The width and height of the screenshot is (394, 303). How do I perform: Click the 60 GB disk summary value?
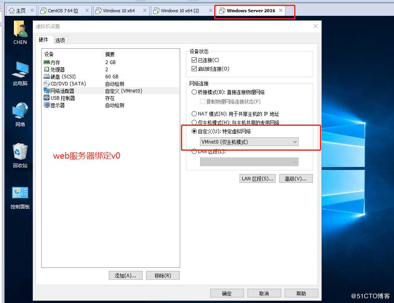tap(112, 77)
